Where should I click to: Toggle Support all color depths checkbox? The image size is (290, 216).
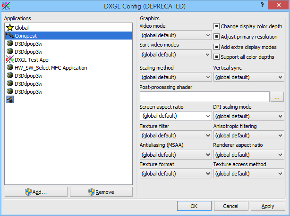(216, 57)
